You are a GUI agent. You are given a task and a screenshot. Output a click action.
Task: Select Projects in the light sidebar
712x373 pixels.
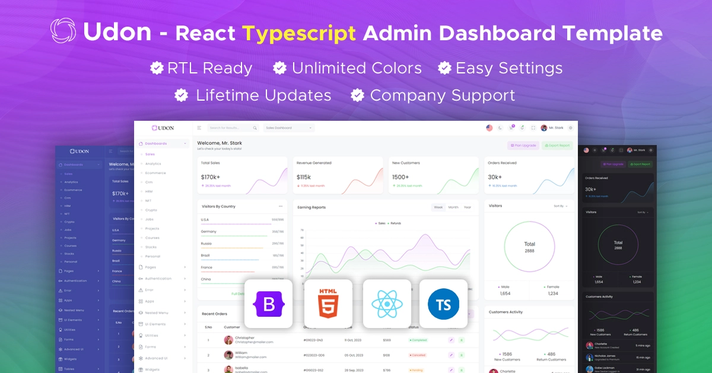click(152, 229)
